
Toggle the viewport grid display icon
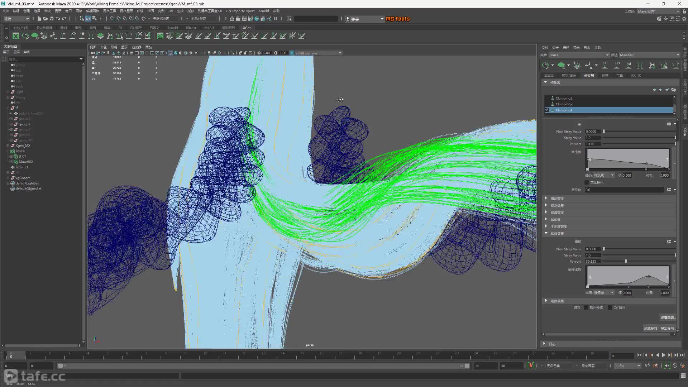(132, 53)
